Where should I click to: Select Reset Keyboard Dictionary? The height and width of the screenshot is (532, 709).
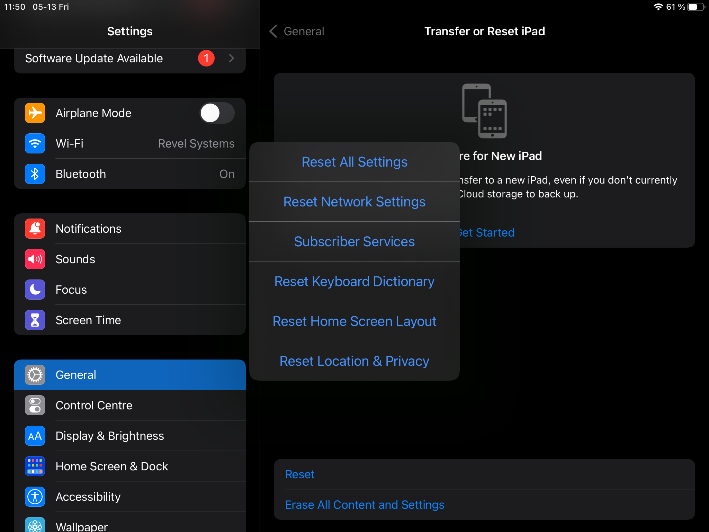pyautogui.click(x=354, y=282)
